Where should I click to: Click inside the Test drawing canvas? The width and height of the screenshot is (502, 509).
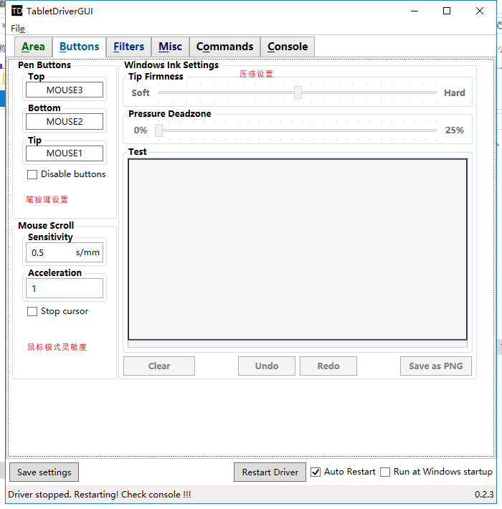pyautogui.click(x=298, y=249)
